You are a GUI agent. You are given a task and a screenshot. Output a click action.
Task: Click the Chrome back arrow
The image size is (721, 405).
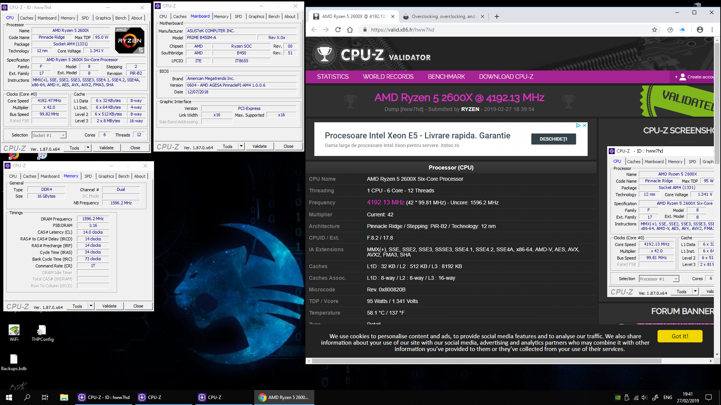pyautogui.click(x=314, y=30)
